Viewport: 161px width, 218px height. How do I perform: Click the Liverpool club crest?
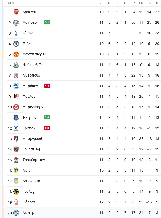click(x=16, y=75)
